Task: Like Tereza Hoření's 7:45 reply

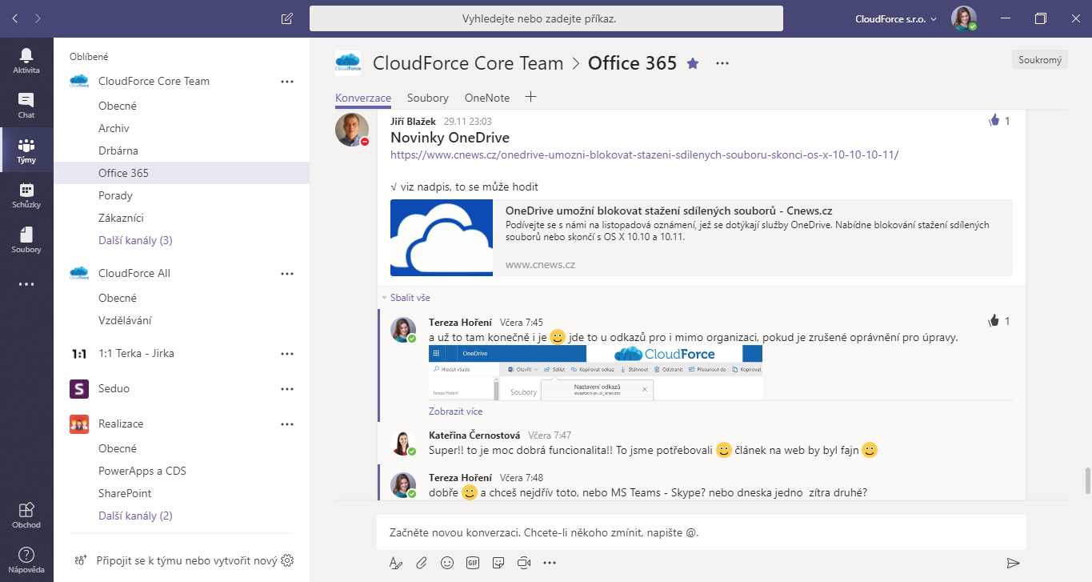Action: pyautogui.click(x=994, y=321)
